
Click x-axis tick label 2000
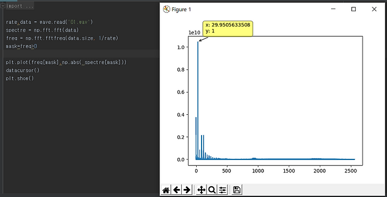pos(320,171)
